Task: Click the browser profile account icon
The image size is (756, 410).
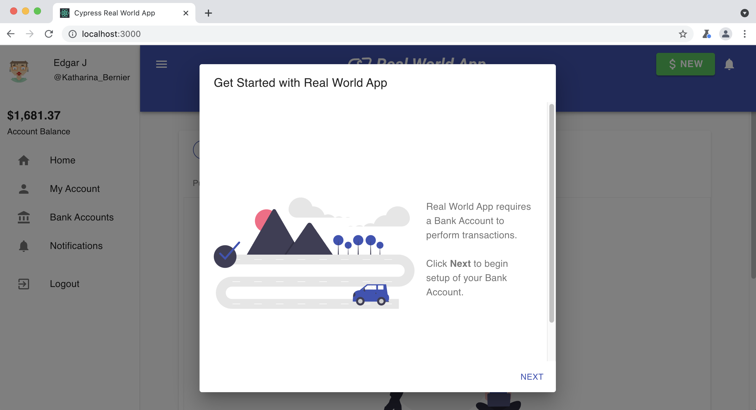Action: 725,34
